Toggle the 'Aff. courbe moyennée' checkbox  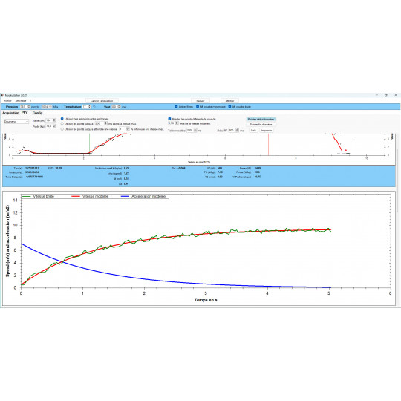(198, 107)
